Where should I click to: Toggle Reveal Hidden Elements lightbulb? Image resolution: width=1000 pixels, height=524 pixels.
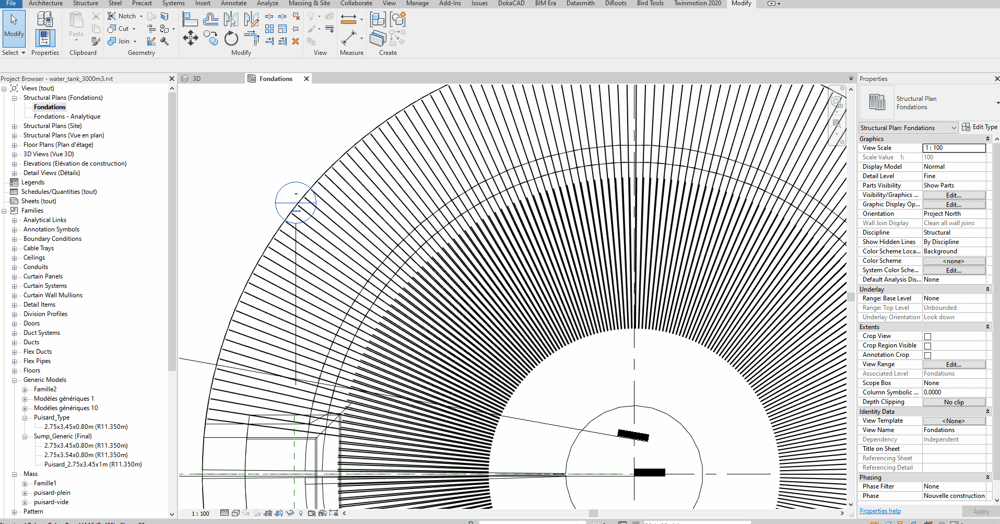(x=301, y=513)
